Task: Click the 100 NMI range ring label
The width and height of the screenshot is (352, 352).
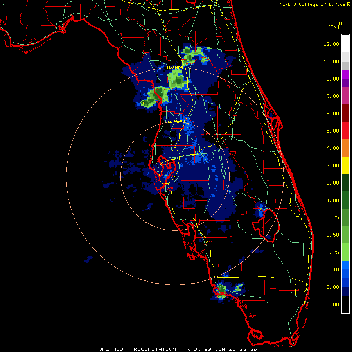Action: (x=175, y=67)
